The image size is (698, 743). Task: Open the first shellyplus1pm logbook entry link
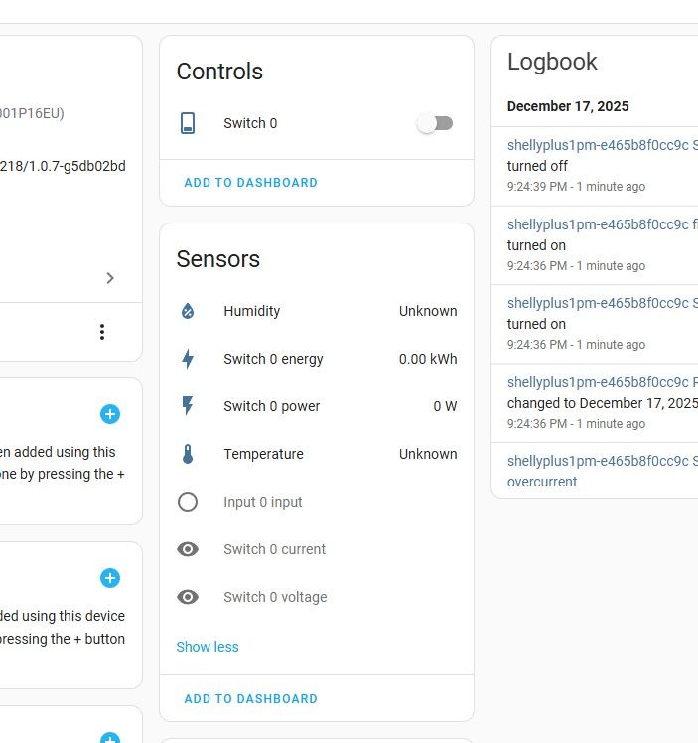pyautogui.click(x=598, y=145)
